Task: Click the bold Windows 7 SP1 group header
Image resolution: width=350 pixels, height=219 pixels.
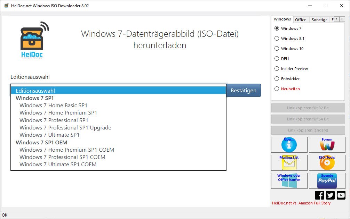Action: tap(34, 98)
